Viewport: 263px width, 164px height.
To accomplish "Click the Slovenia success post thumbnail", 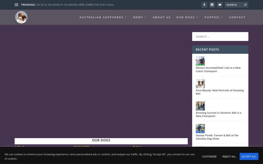I will point(200,106).
